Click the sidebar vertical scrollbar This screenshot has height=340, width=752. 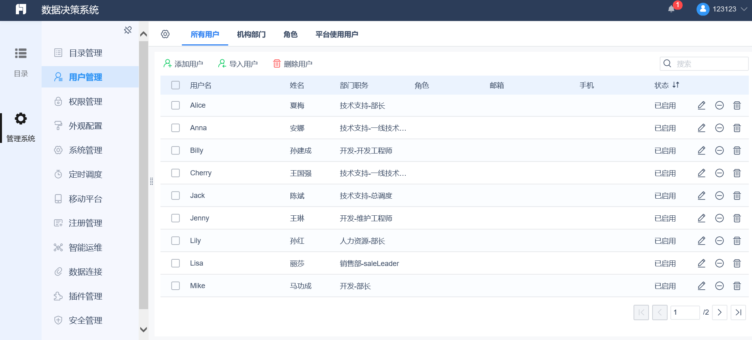pos(143,175)
